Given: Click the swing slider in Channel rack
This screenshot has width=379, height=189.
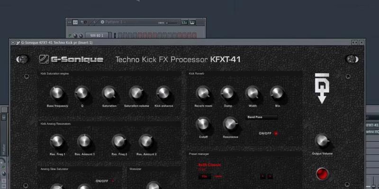Looking at the screenshot, I should pyautogui.click(x=171, y=23).
